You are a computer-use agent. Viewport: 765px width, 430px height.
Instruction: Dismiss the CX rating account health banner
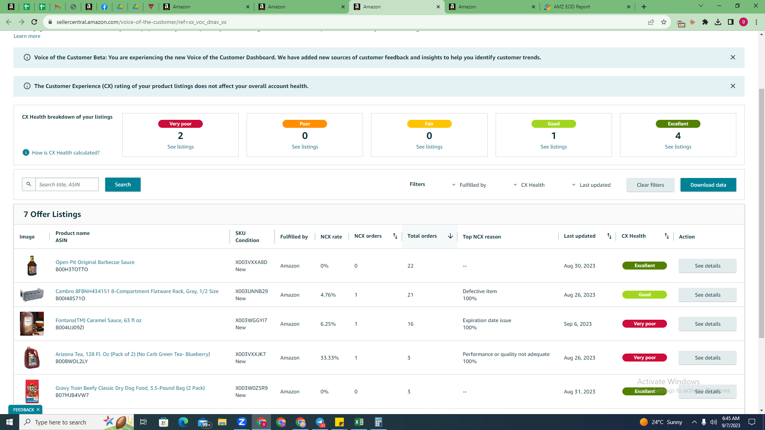(x=733, y=86)
